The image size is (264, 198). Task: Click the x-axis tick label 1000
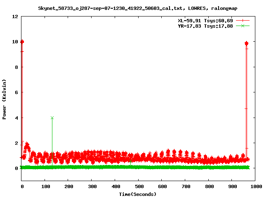(256, 186)
